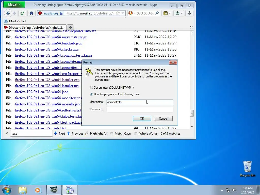Click the blue up arrow Previous icon

click(x=69, y=133)
